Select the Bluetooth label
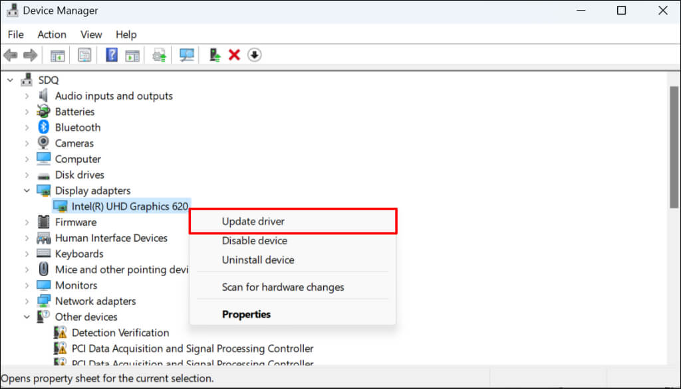 click(78, 127)
